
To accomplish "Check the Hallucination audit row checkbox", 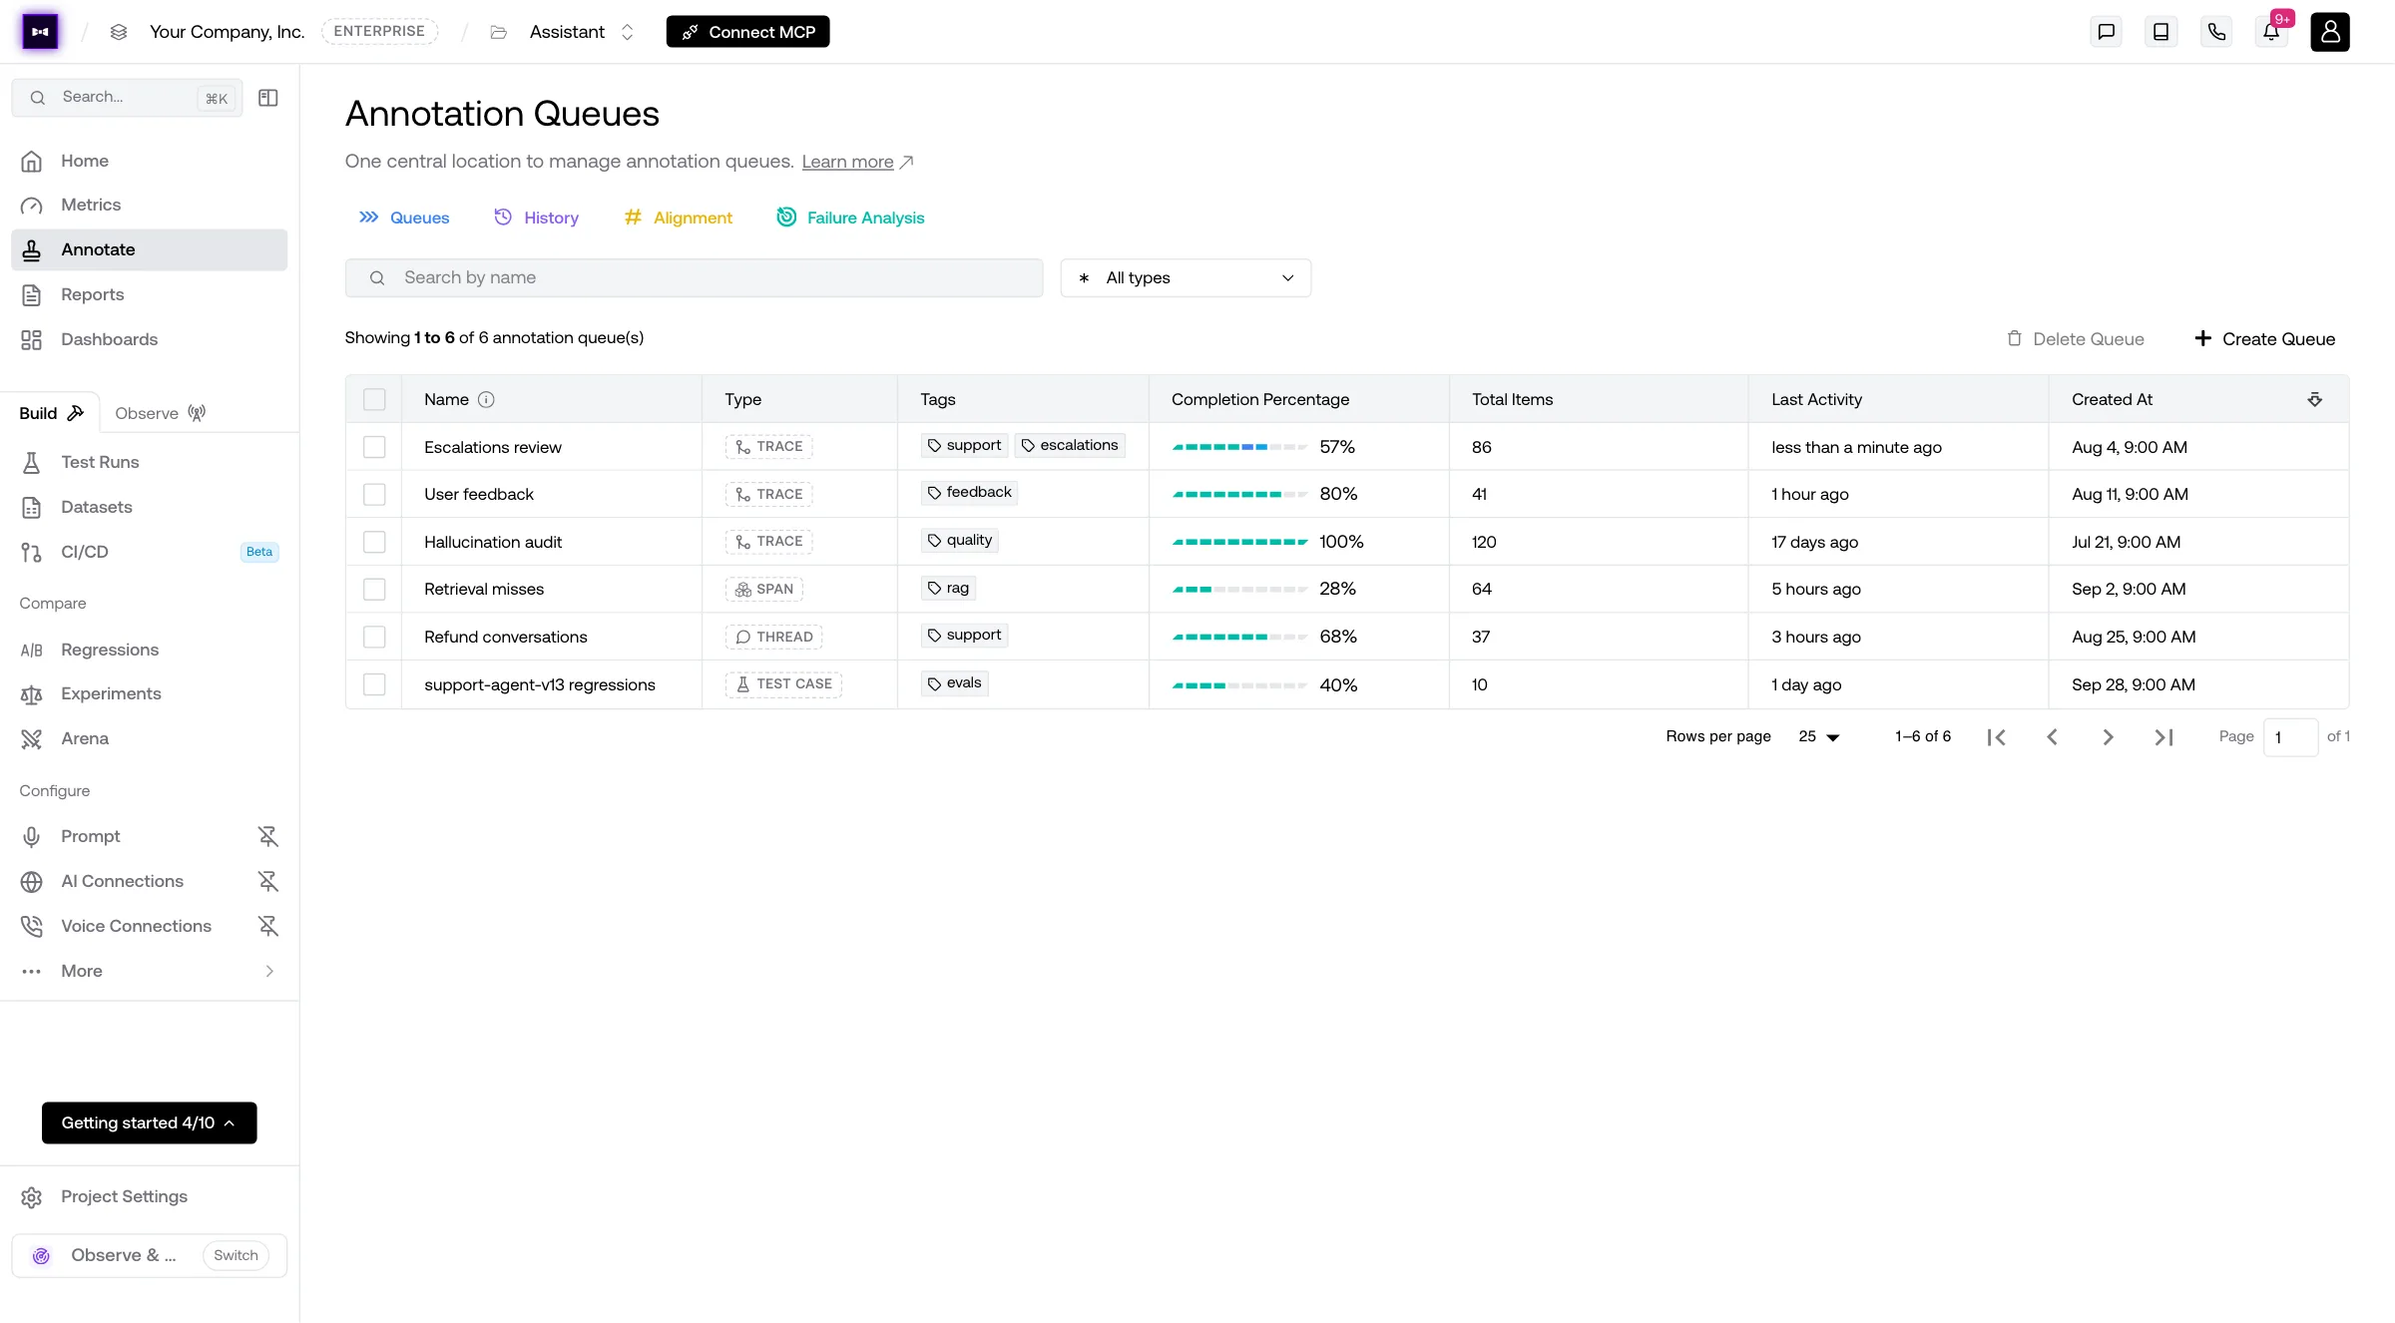I will (374, 542).
